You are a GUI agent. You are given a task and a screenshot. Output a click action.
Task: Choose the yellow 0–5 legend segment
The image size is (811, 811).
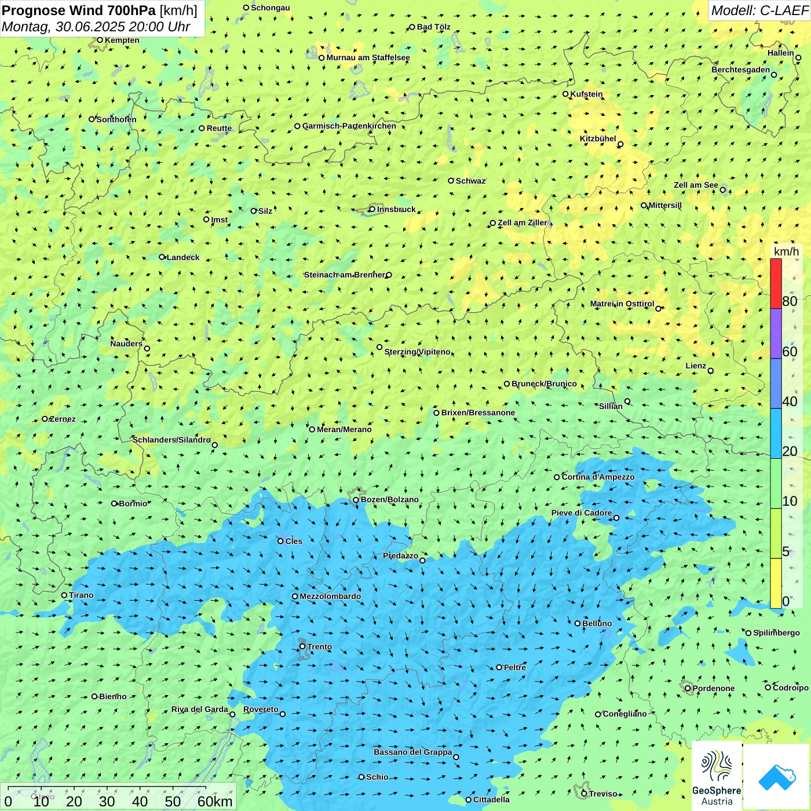(776, 583)
